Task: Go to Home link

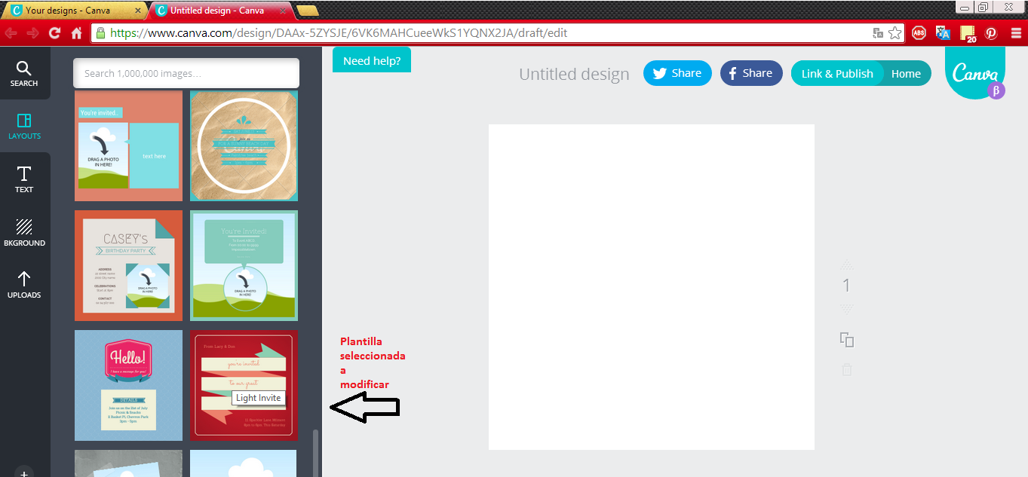Action: click(906, 74)
